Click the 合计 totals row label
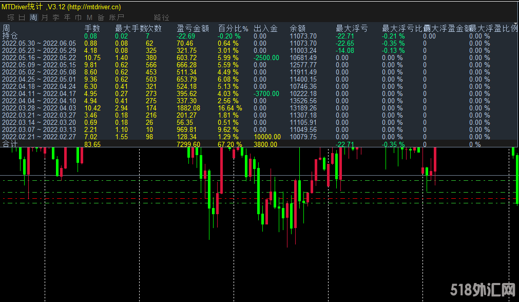Screen dimensions: 519x302 point(10,144)
